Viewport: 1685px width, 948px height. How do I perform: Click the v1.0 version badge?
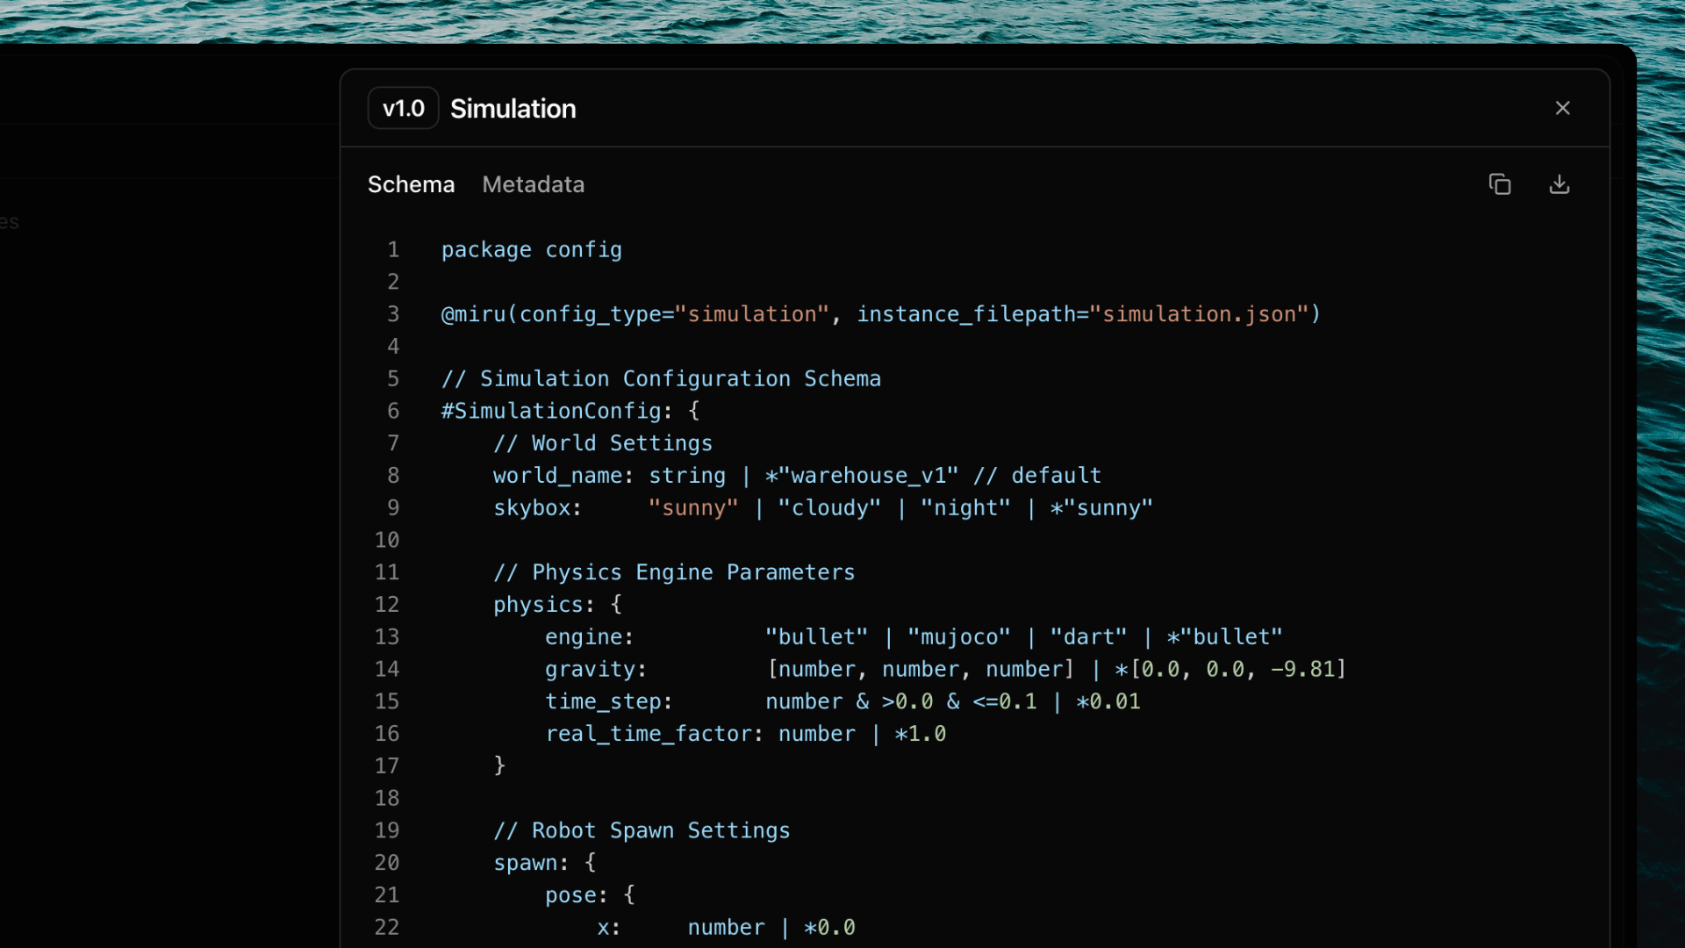pyautogui.click(x=403, y=108)
